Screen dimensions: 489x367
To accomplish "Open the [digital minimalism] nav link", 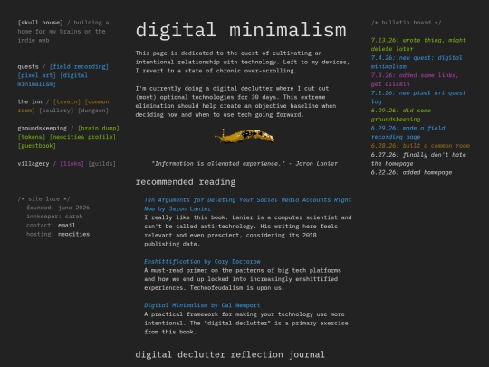I will [x=53, y=80].
